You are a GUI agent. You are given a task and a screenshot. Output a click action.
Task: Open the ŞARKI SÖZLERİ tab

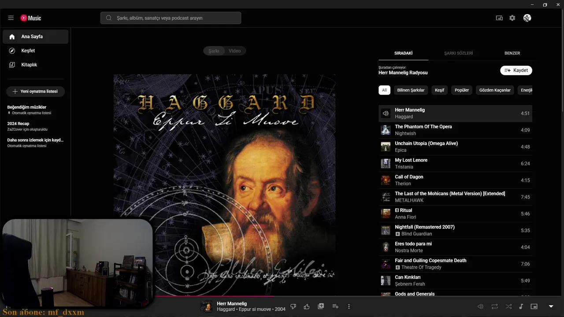click(x=458, y=53)
